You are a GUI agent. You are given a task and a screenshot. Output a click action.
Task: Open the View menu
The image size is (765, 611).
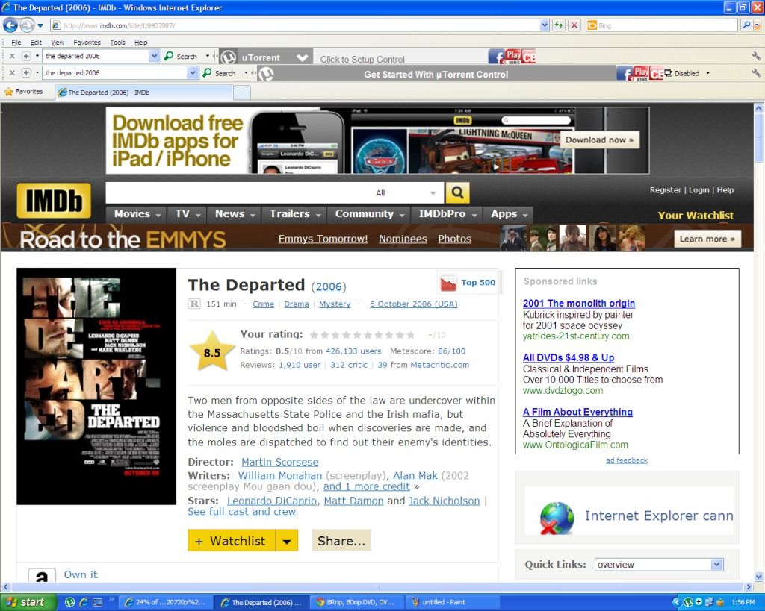58,43
